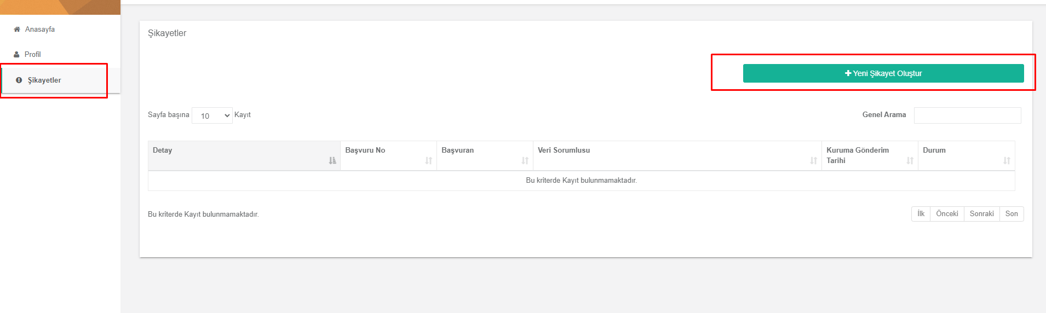Click sort icon in Detay column
The height and width of the screenshot is (313, 1046).
332,160
